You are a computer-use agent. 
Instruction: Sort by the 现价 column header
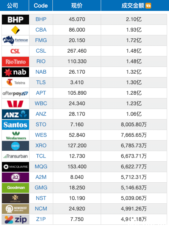77,6
